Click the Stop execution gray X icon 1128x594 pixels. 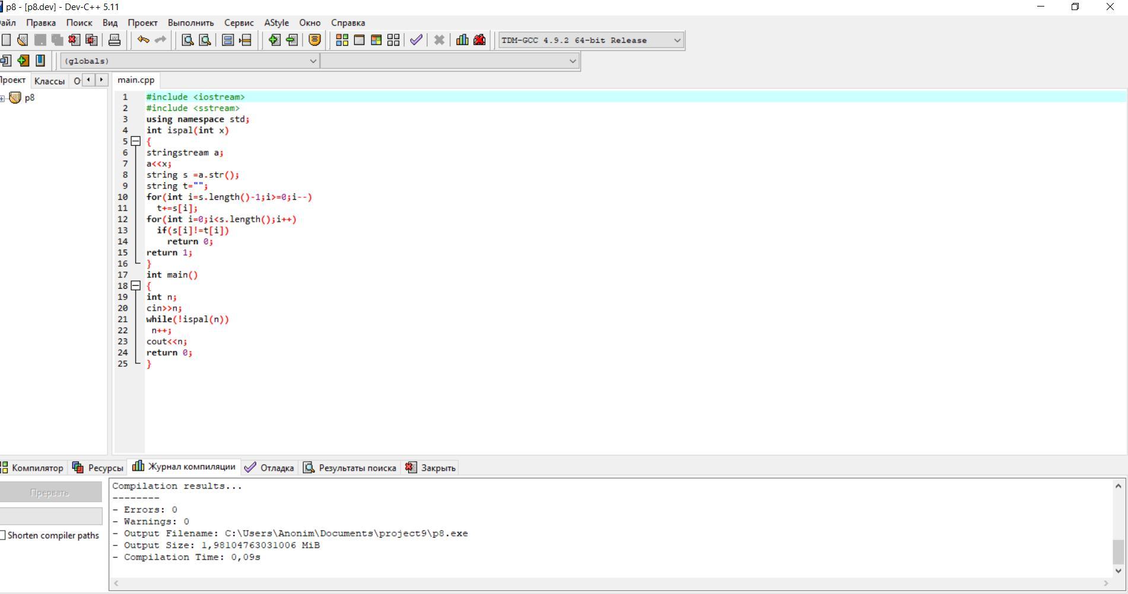click(439, 40)
